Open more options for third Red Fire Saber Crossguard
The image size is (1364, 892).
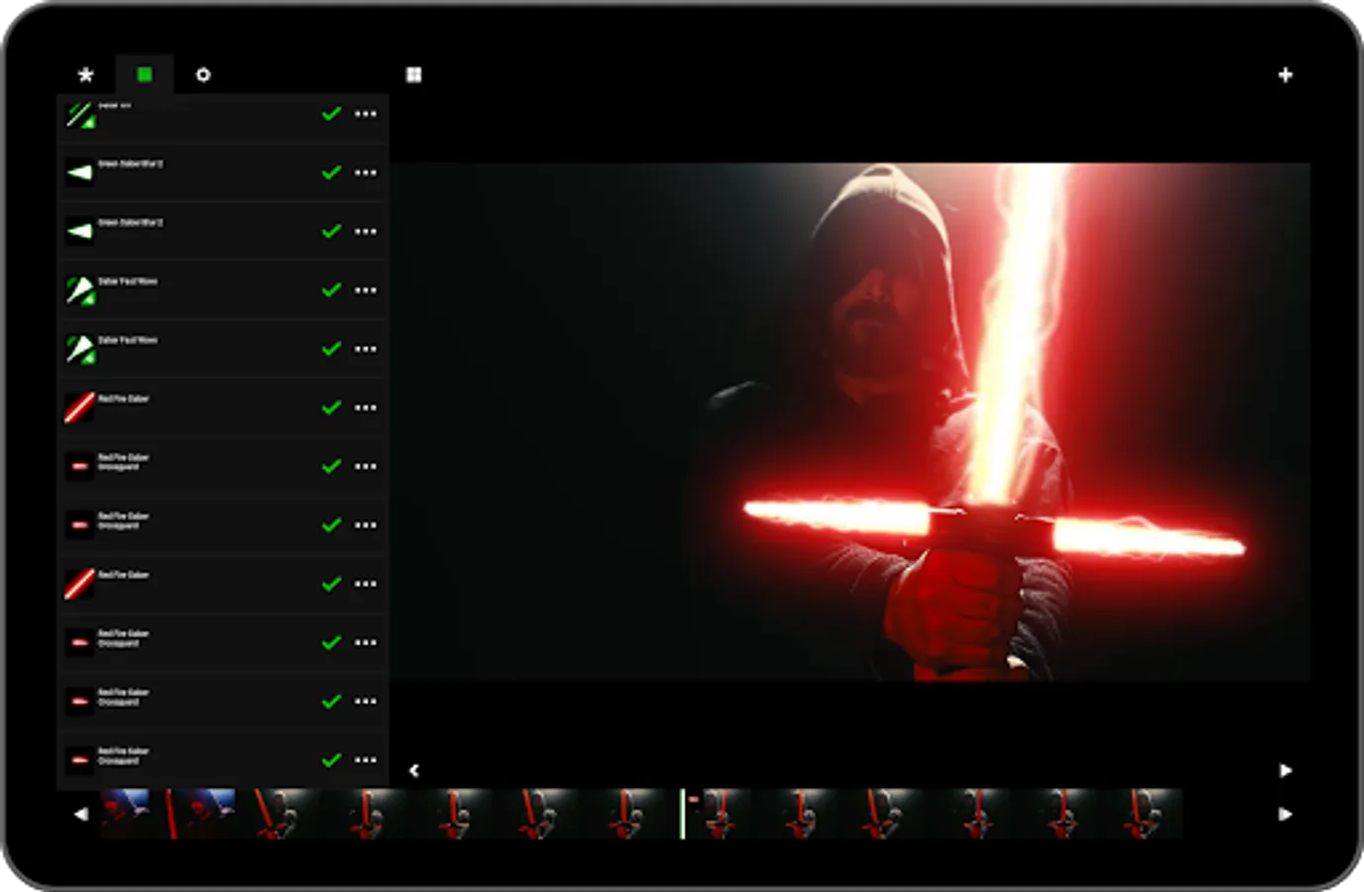(366, 642)
